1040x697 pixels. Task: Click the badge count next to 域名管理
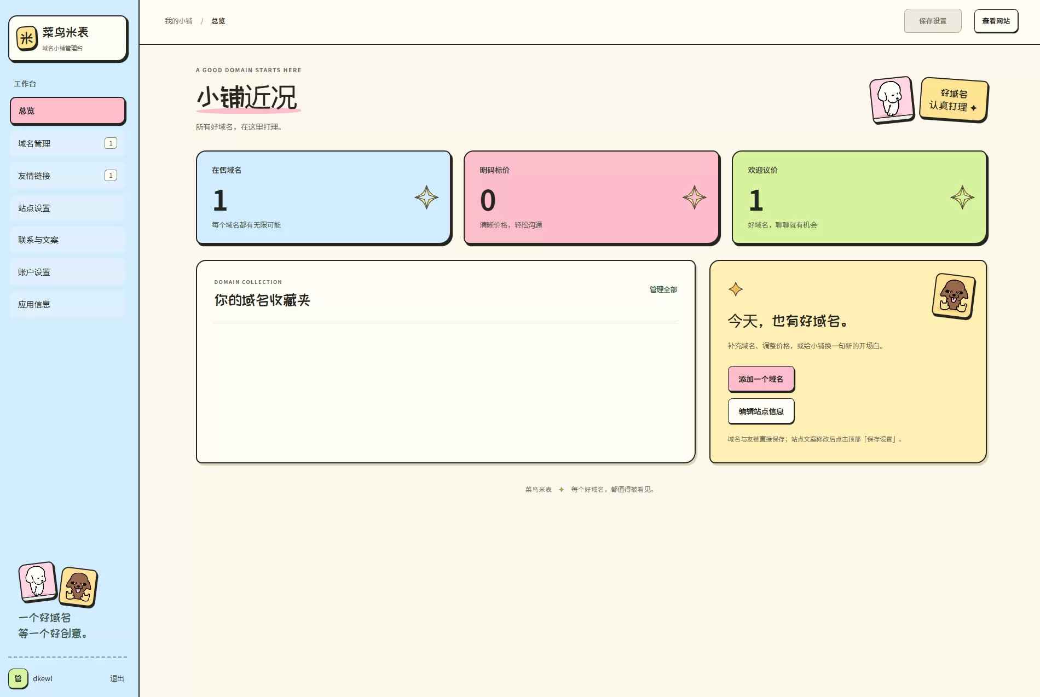(111, 143)
